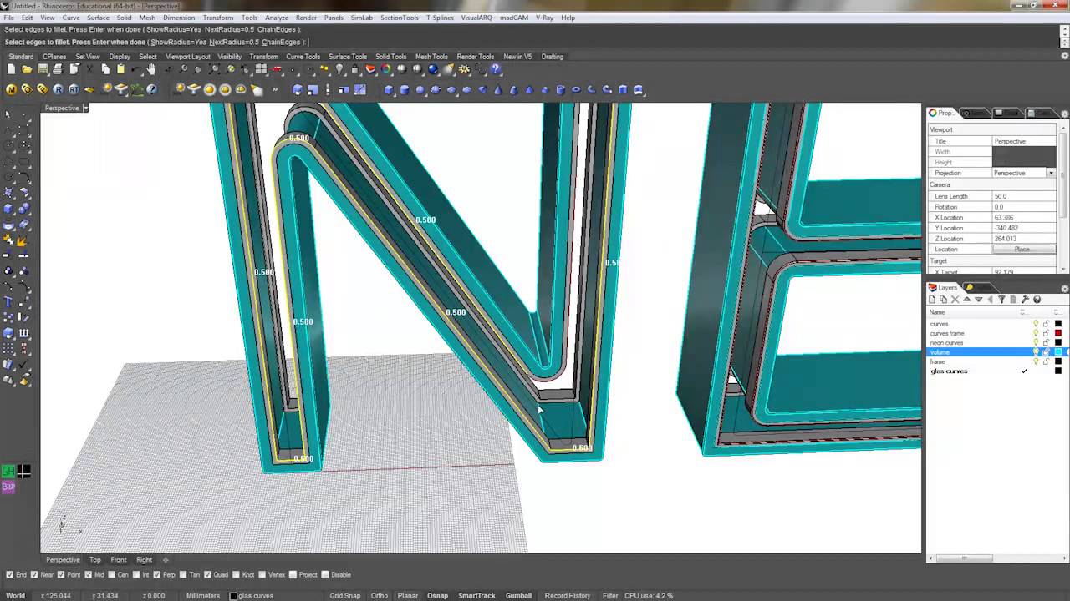Click the Filter status bar button
Screen dimensions: 1070x601
610,595
